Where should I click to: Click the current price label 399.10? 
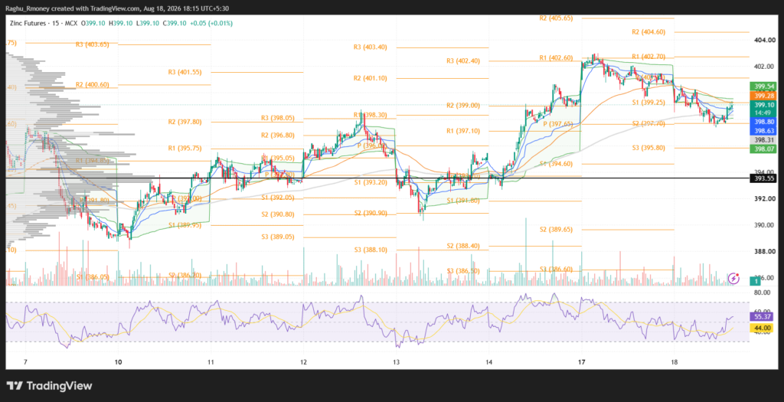pyautogui.click(x=765, y=105)
